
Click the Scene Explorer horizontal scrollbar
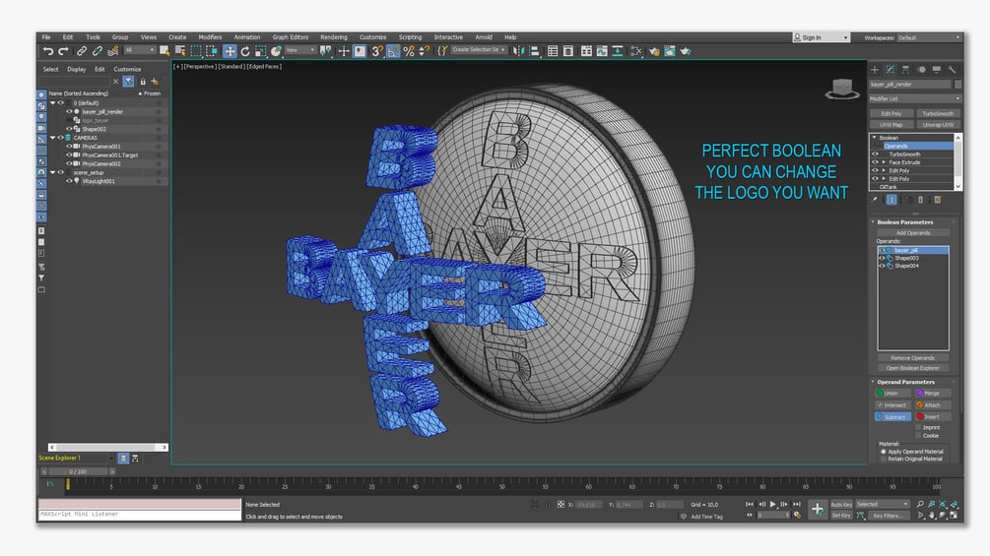point(108,447)
